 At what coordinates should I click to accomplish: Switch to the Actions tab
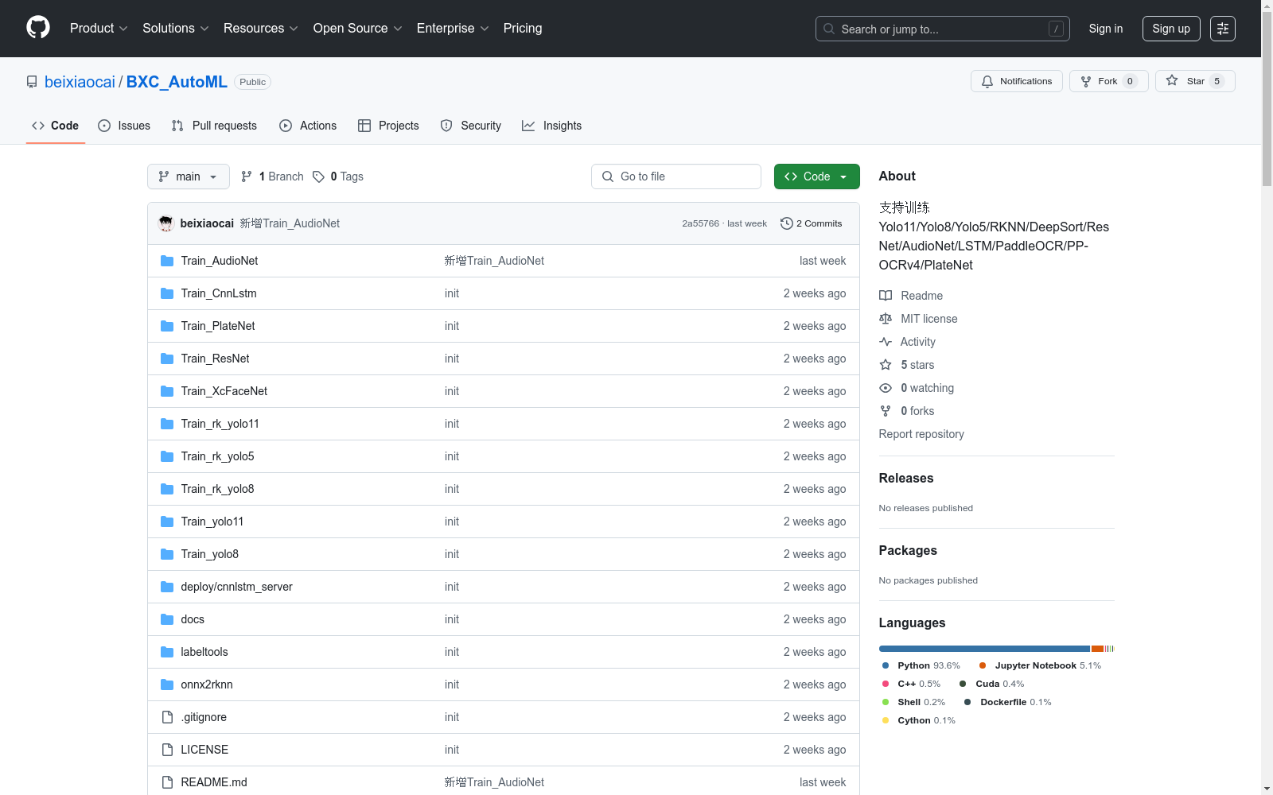tap(308, 126)
